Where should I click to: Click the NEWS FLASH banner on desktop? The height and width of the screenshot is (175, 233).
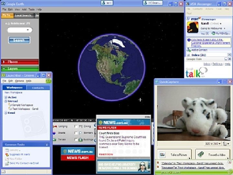click(78, 158)
